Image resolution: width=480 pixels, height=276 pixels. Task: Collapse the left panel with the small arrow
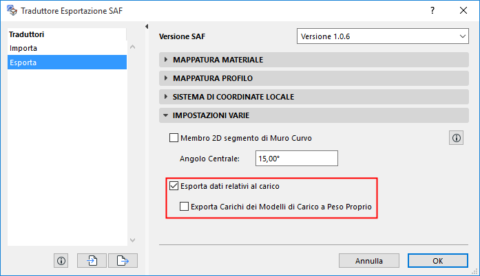pyautogui.click(x=147, y=27)
